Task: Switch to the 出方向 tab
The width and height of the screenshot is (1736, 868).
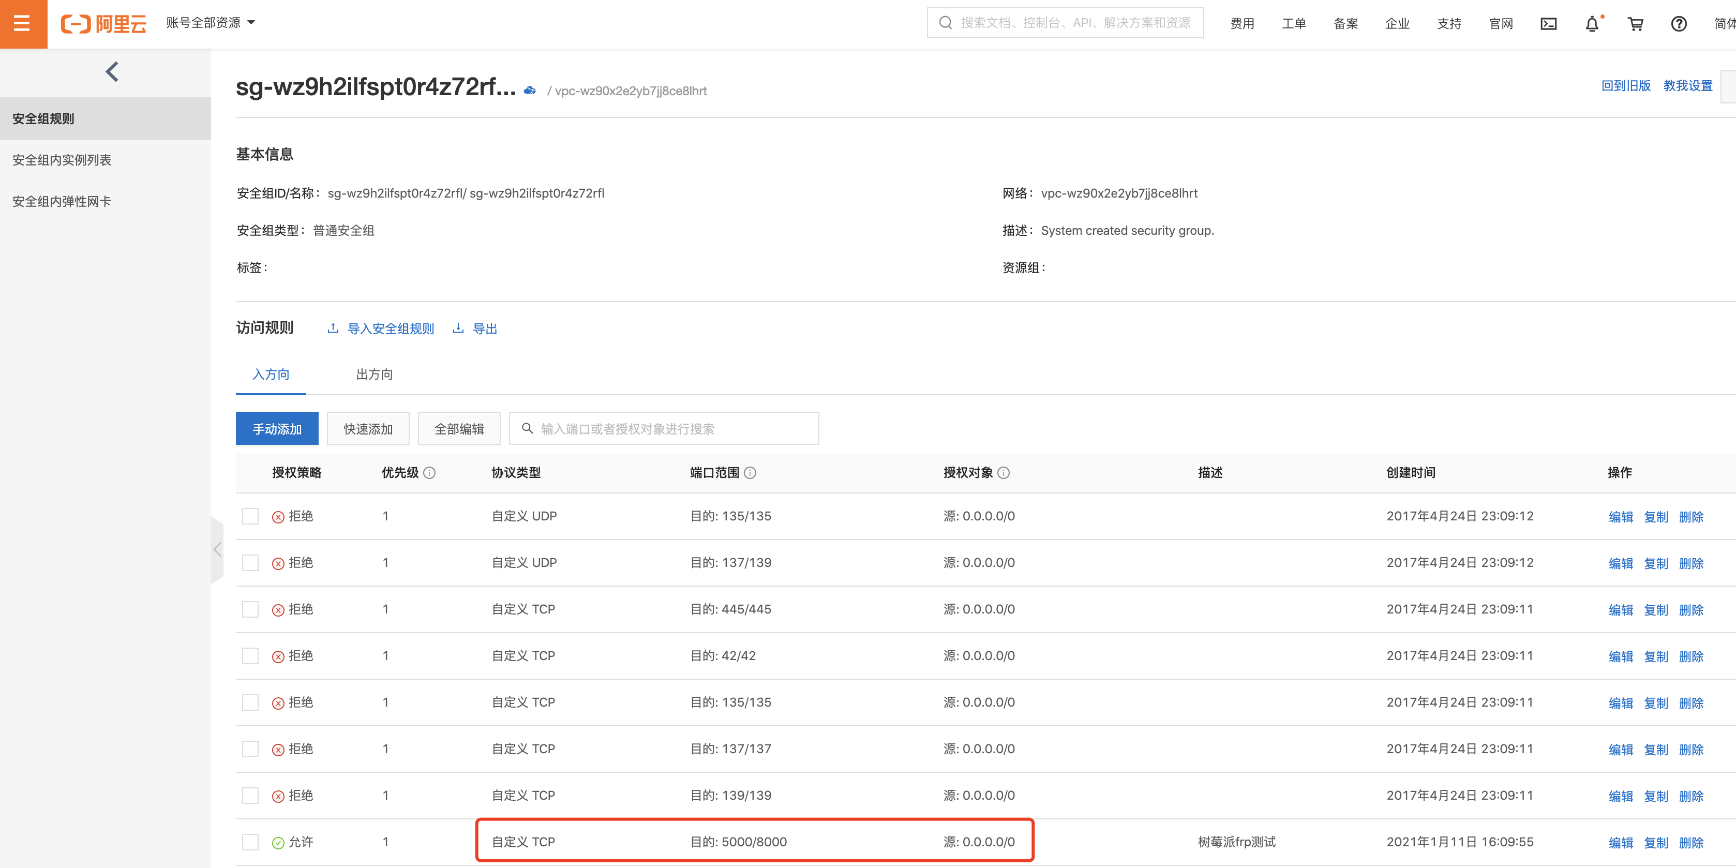Action: click(374, 374)
